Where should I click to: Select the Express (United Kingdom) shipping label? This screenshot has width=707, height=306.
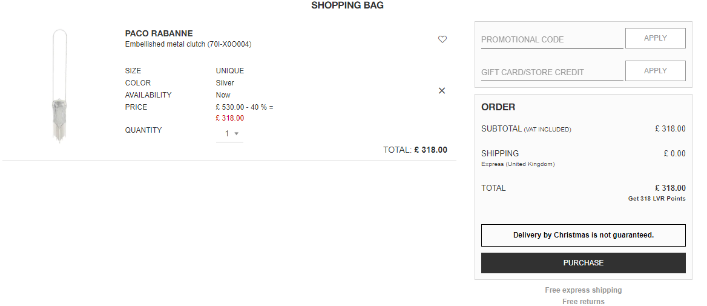click(518, 164)
